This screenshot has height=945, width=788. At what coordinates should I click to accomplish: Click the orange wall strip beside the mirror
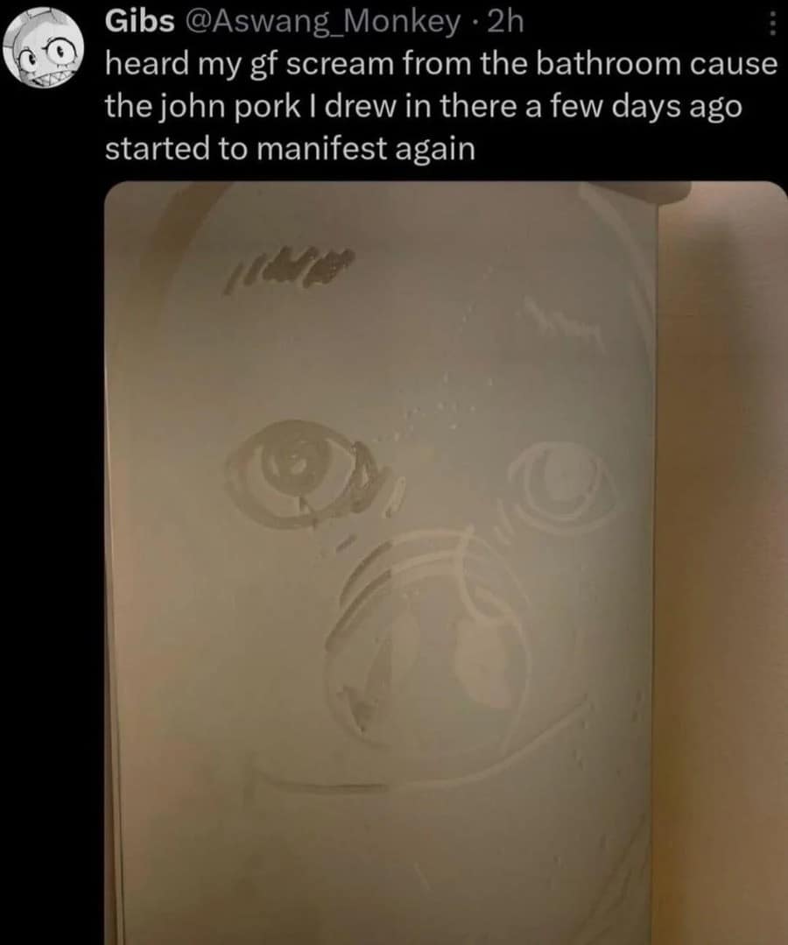[721, 567]
